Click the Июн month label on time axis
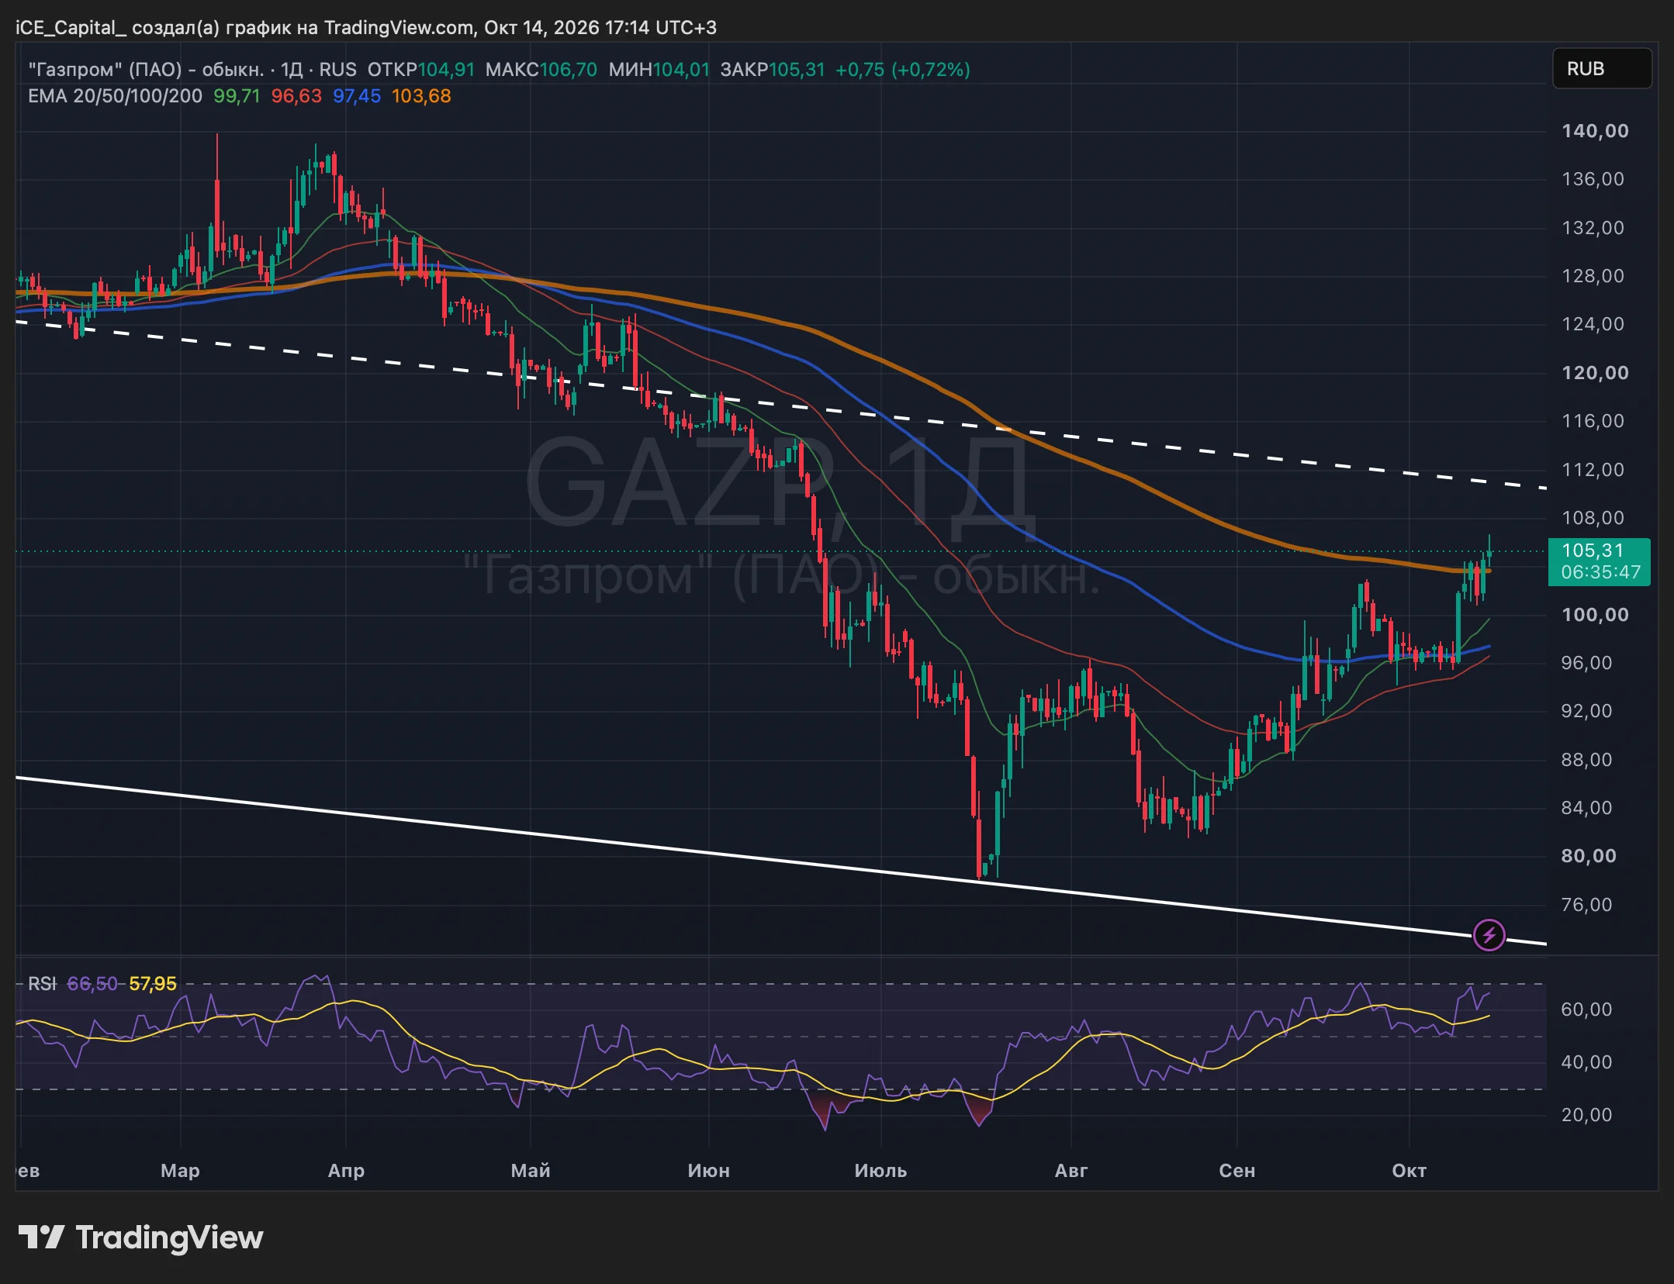The image size is (1674, 1284). click(x=708, y=1171)
